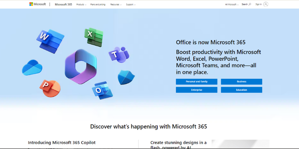Expand the All Microsoft dropdown
The image size is (299, 149).
(x=232, y=4)
